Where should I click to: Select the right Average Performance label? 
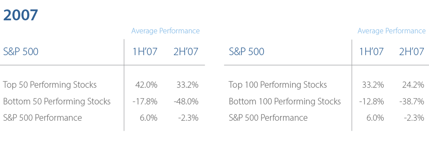coord(392,31)
